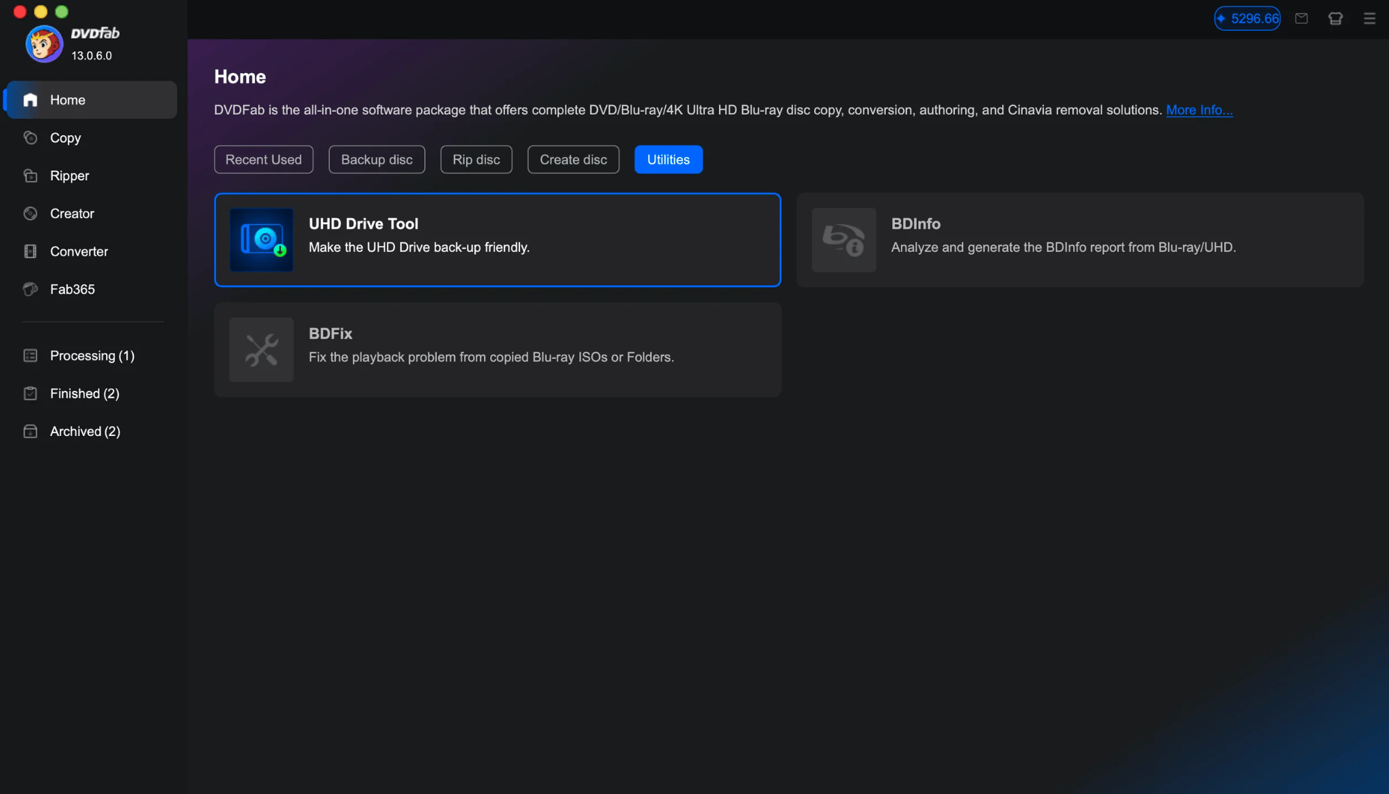Click 'Analyze and generate the BDInfo report' description
This screenshot has height=794, width=1389.
(1064, 247)
